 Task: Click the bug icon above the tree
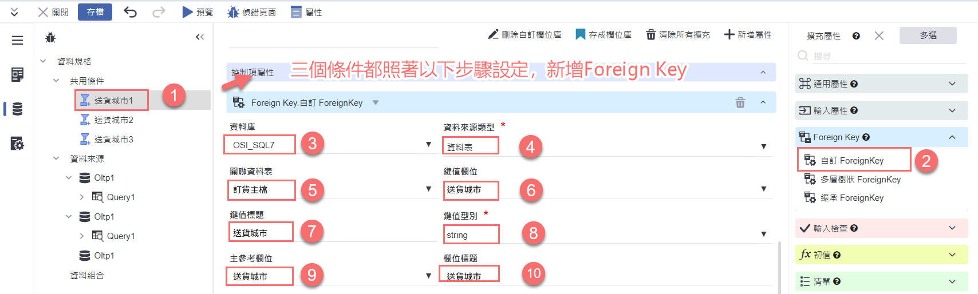click(50, 38)
